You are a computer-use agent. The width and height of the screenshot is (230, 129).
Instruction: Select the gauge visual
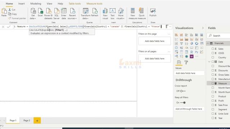point(187,48)
